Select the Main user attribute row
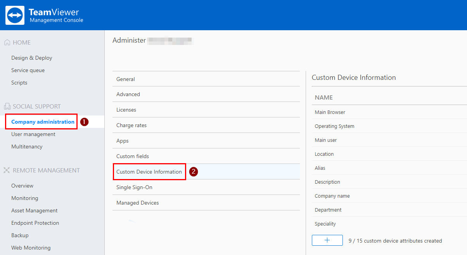 click(x=389, y=140)
